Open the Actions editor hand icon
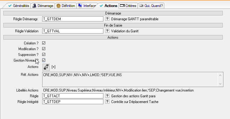 point(46,67)
